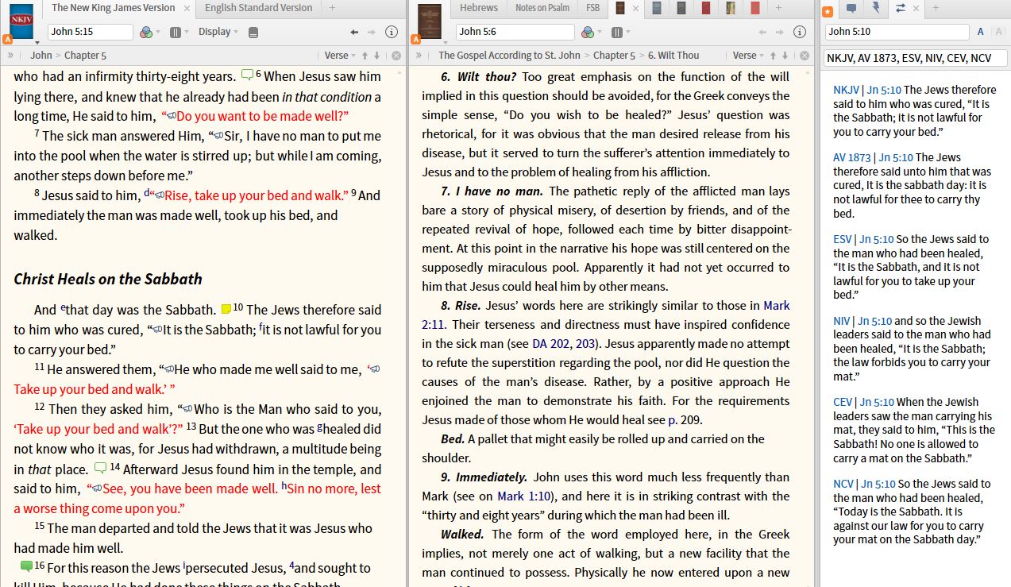
Task: Click the Text Comparison reference box John 5:10
Action: point(897,32)
